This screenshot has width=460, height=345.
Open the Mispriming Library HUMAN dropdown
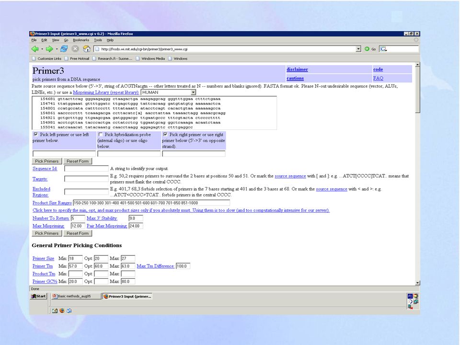(168, 92)
